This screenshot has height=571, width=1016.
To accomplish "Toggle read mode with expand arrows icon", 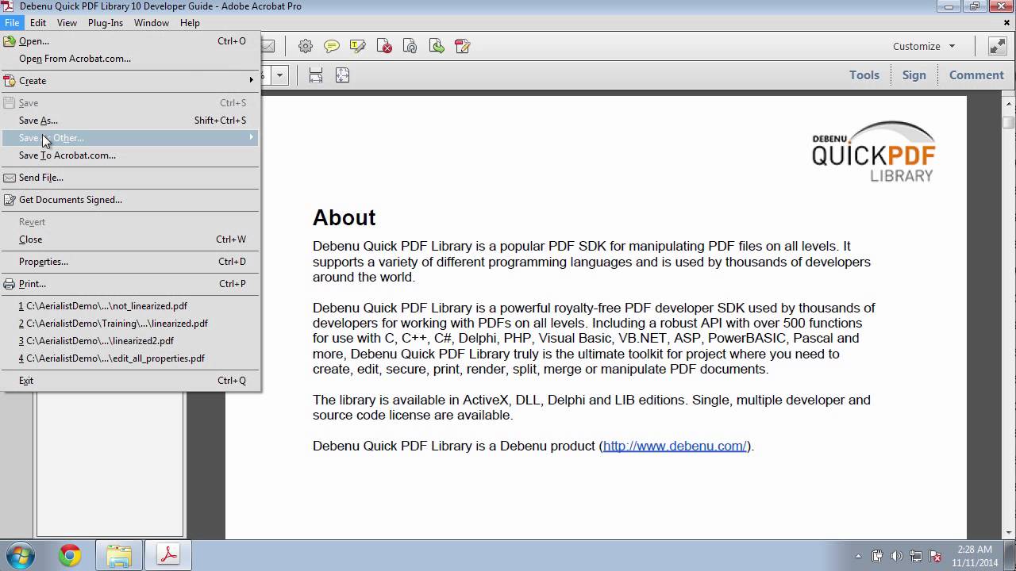I will (x=998, y=46).
